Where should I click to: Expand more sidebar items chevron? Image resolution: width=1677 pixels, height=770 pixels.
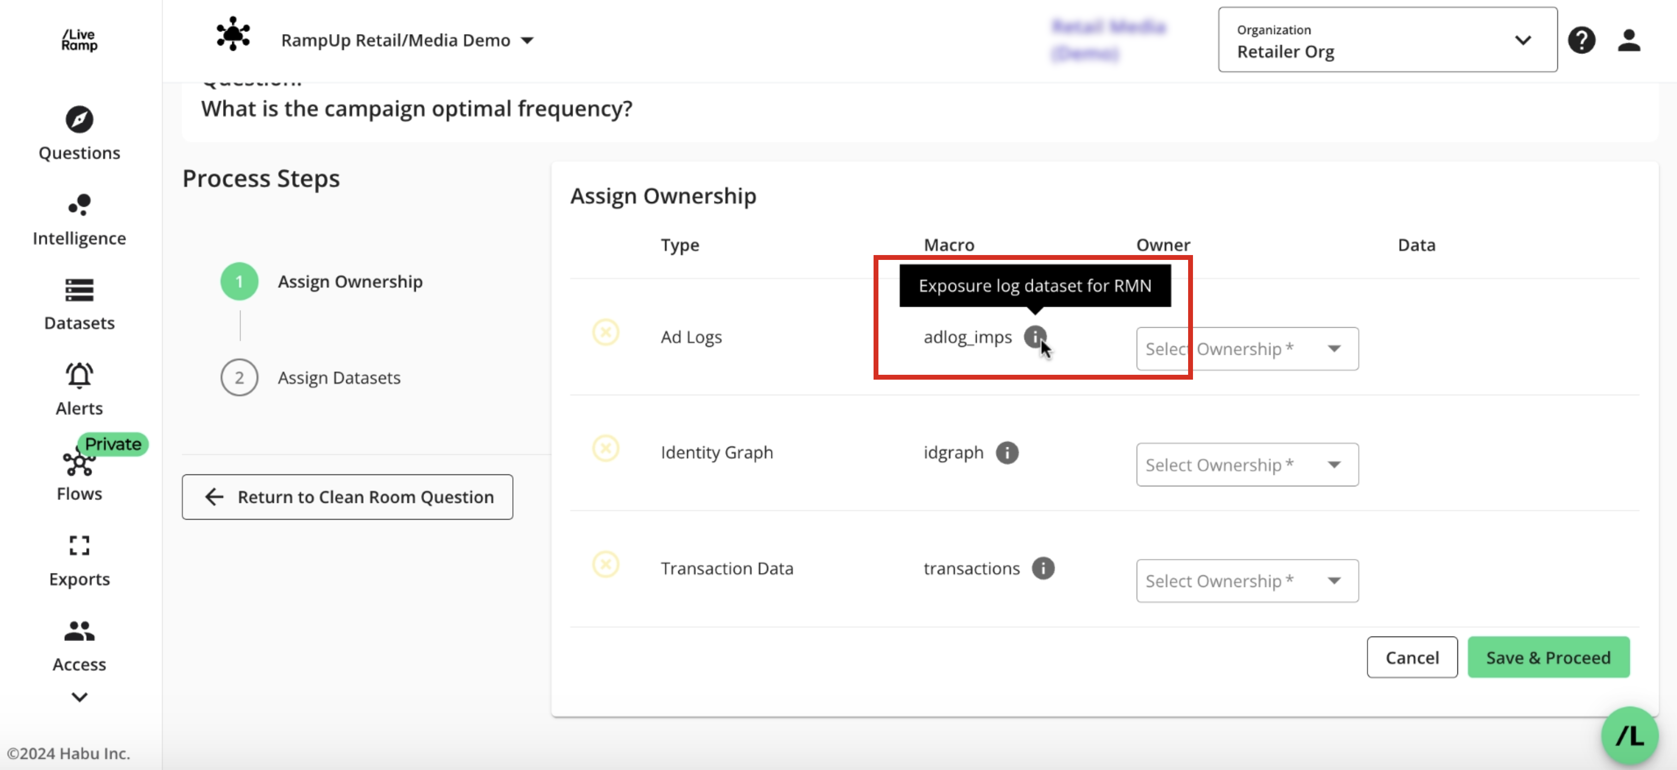[x=79, y=697]
